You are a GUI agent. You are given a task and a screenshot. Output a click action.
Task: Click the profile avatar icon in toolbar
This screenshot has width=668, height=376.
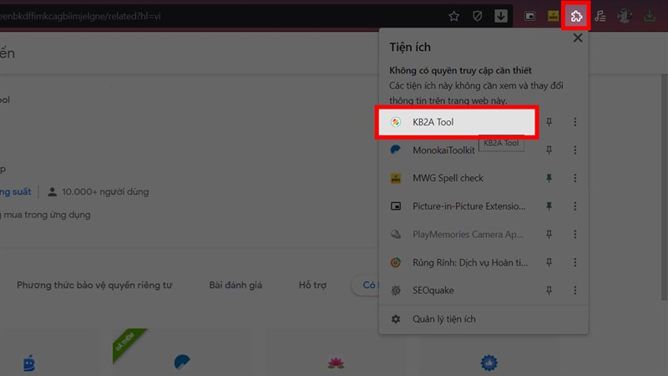(x=624, y=16)
